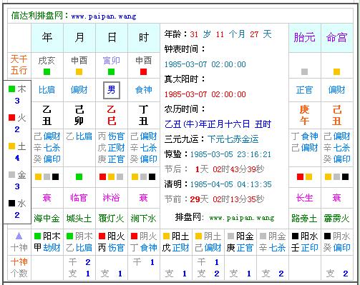The image size is (360, 285).
Task: Click the green wood square in legend
Action: (11, 89)
